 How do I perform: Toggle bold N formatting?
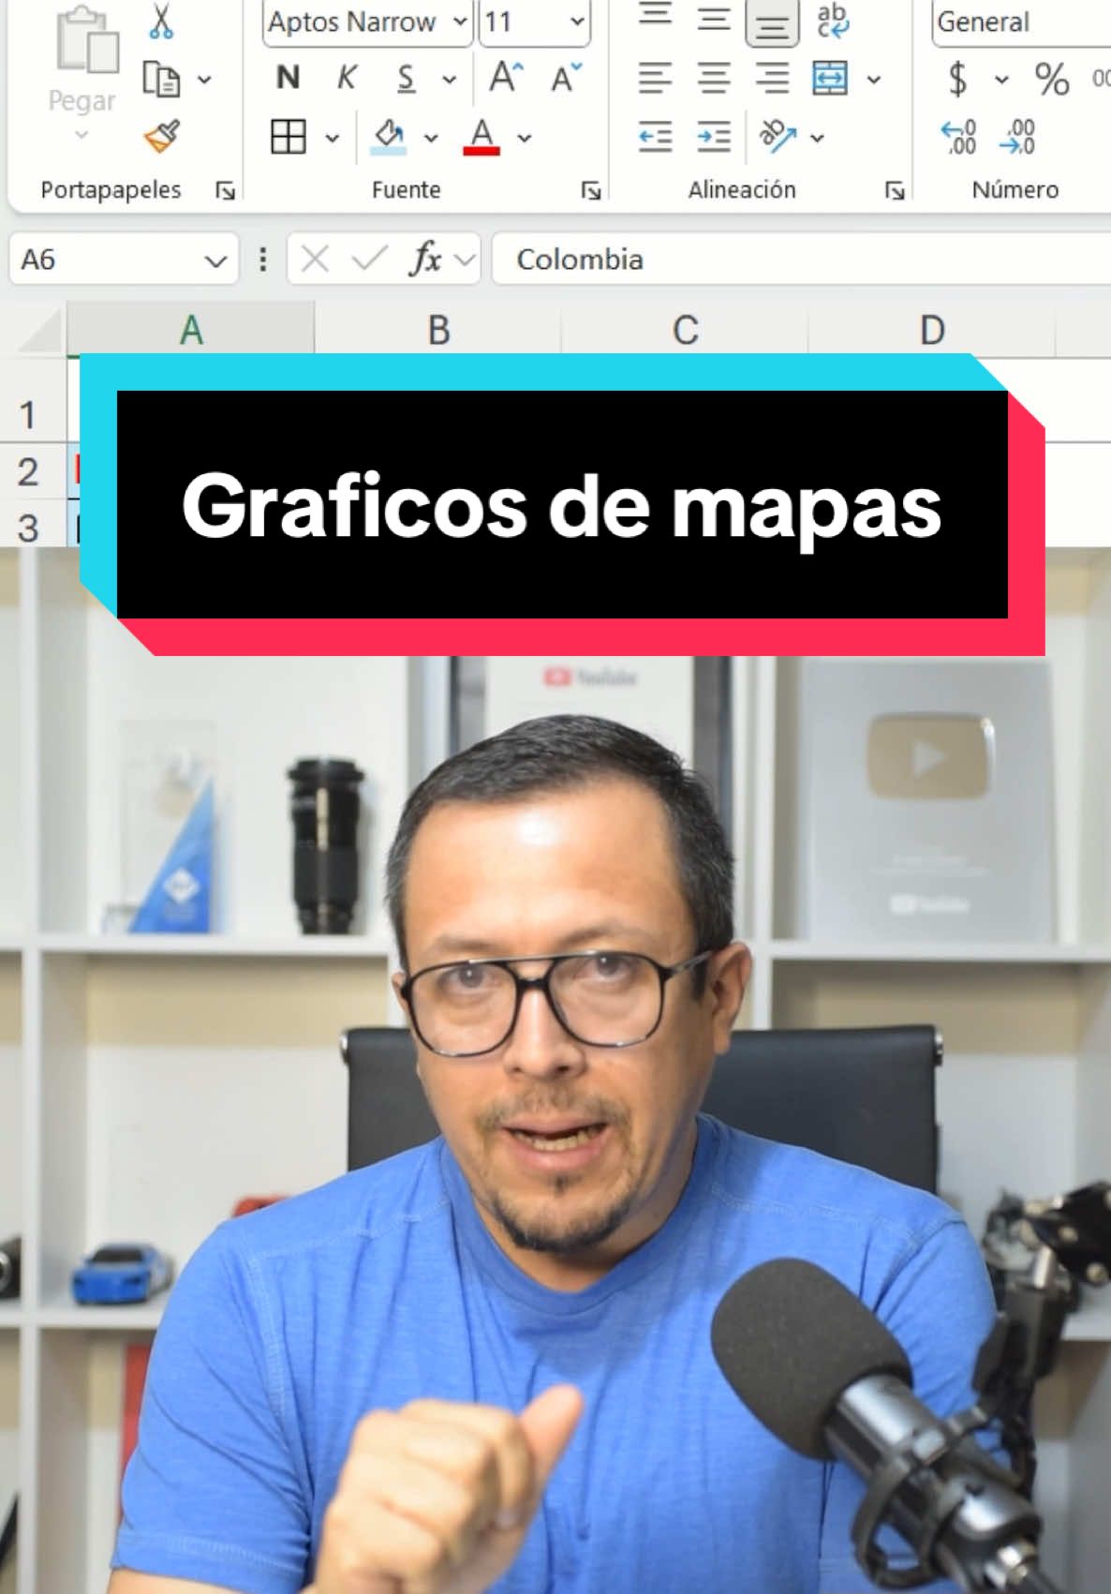pos(289,79)
